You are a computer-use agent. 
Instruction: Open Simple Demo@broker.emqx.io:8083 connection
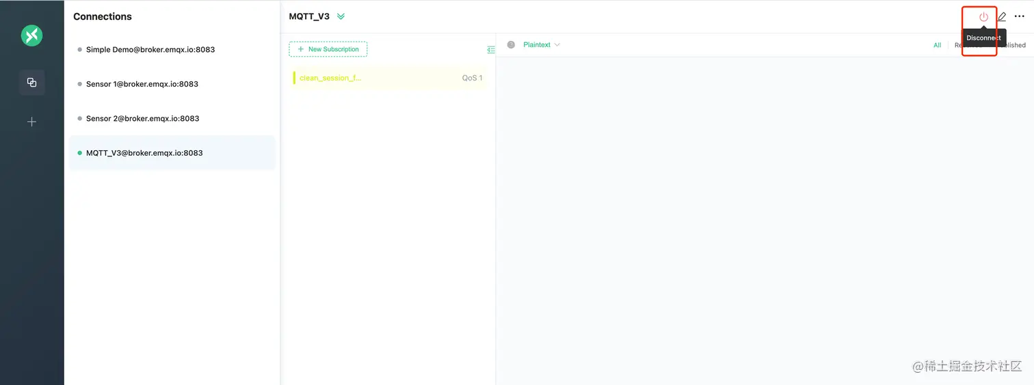172,50
